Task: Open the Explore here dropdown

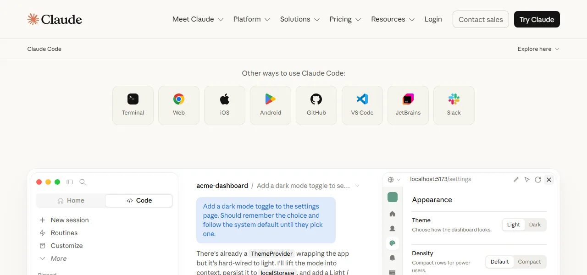Action: click(x=538, y=49)
